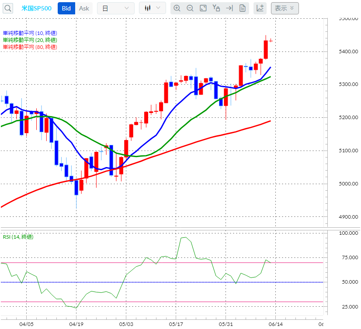Image resolution: width=361 pixels, height=329 pixels.
Task: Switch to Ask price display
Action: point(84,8)
